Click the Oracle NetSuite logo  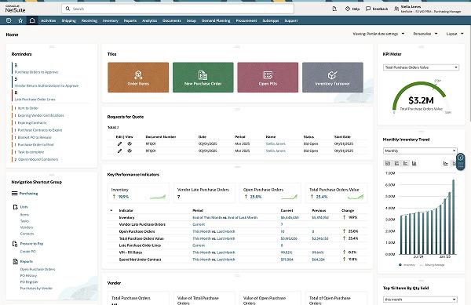pos(15,9)
